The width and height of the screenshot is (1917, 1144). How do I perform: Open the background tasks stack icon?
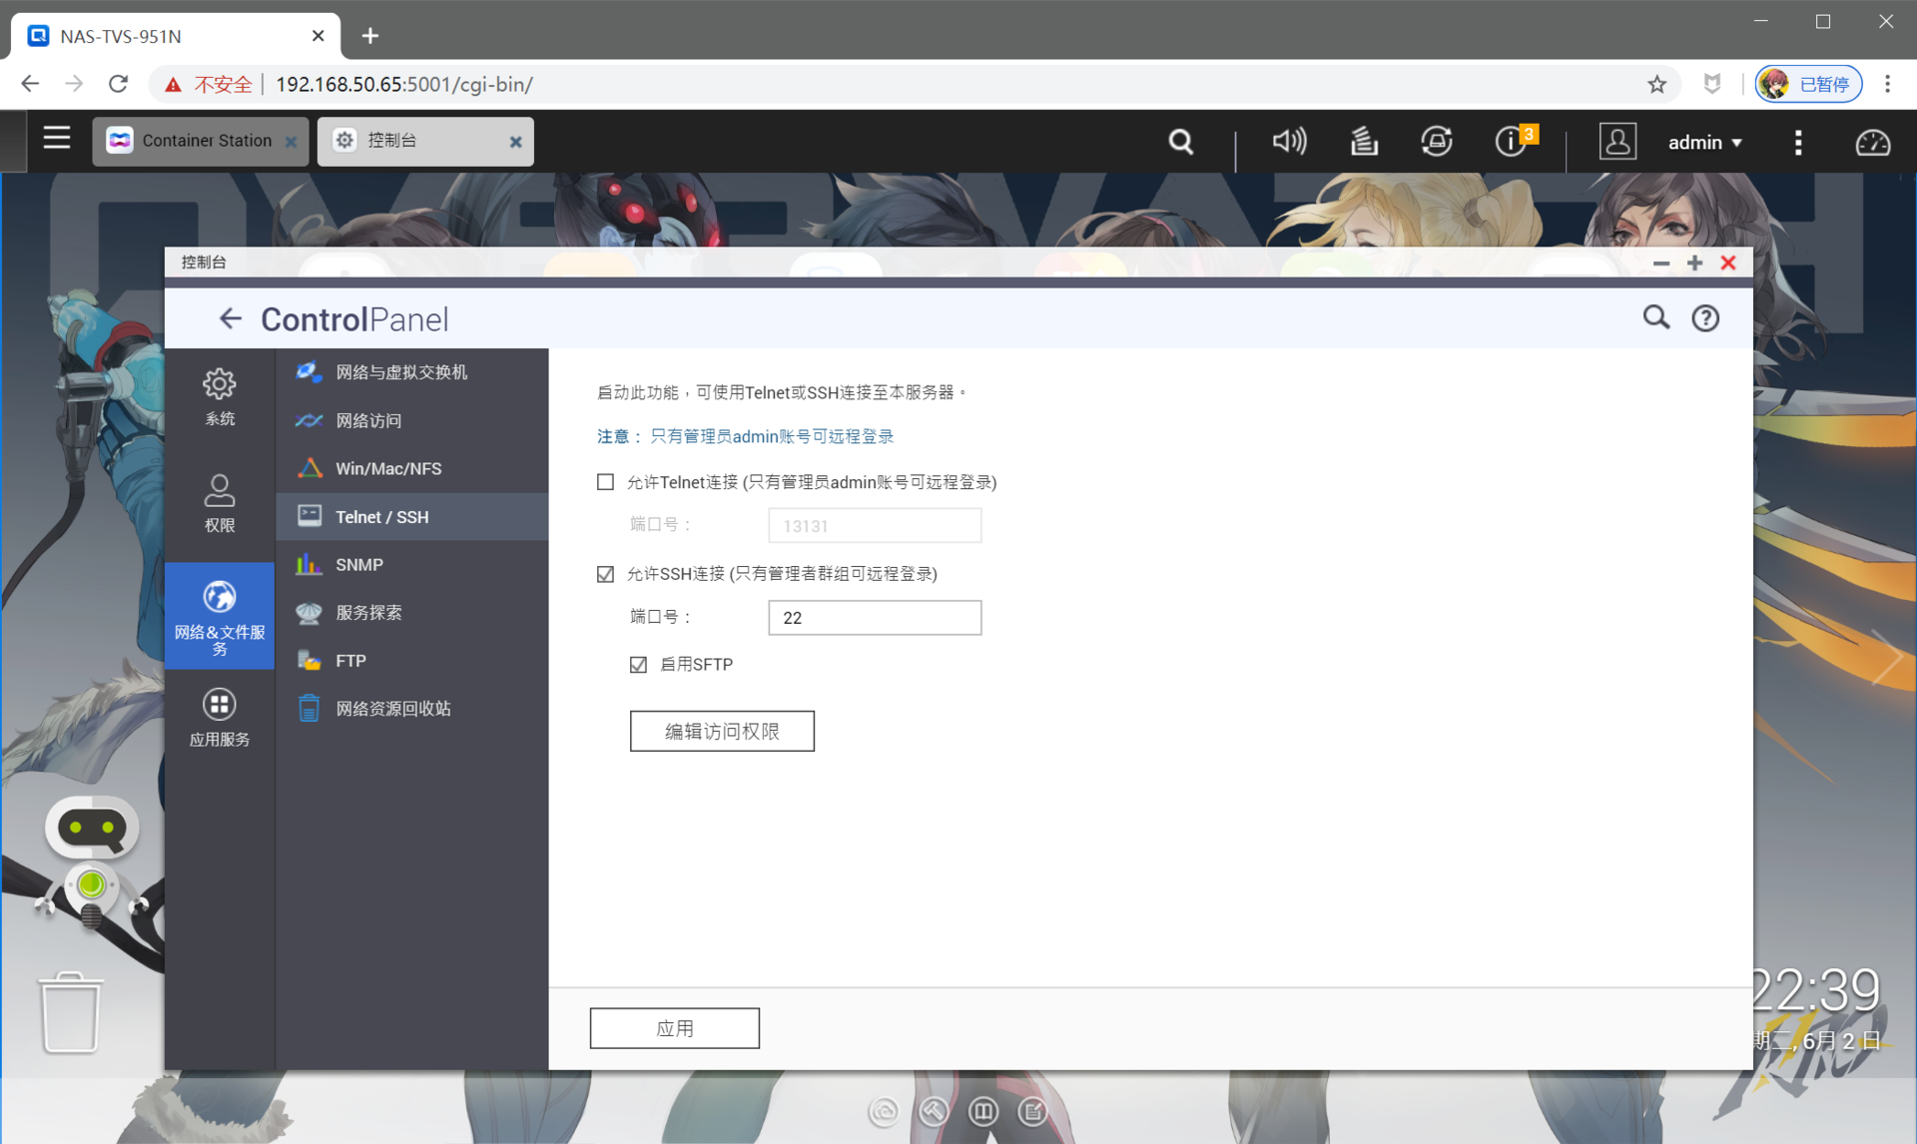click(x=1364, y=142)
